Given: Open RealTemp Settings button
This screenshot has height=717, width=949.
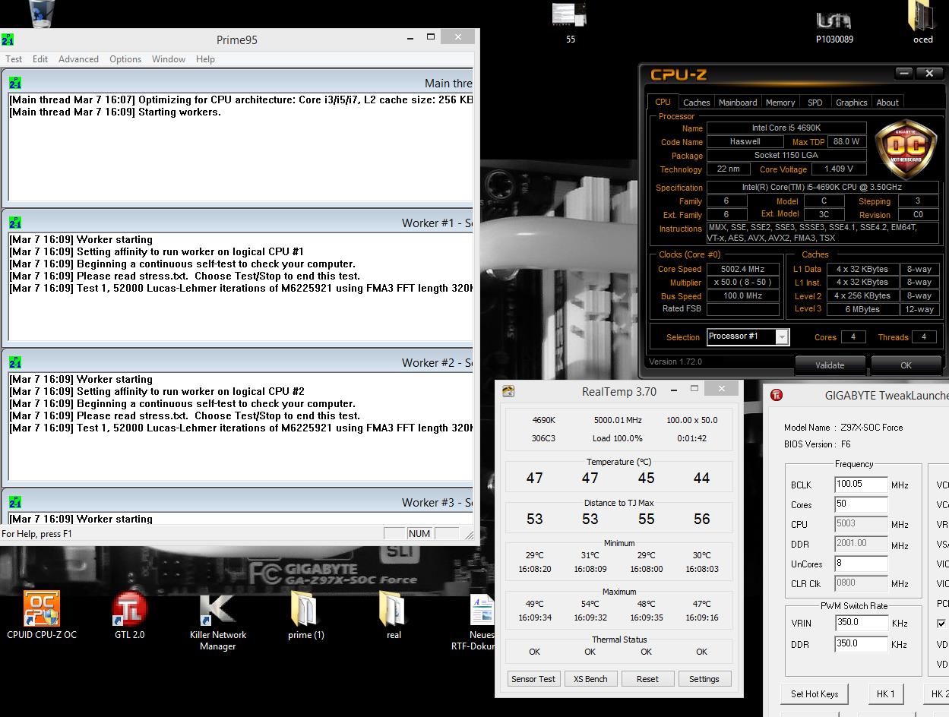Looking at the screenshot, I should point(704,679).
